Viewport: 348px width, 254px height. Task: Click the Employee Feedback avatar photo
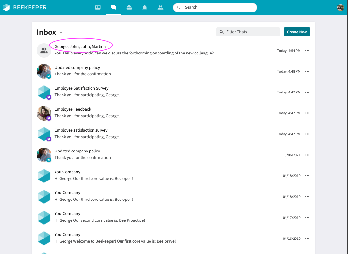coord(44,113)
